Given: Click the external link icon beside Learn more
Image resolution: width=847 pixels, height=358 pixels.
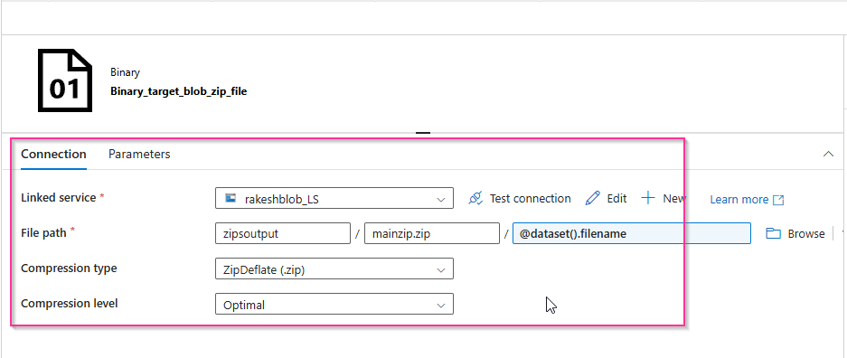Looking at the screenshot, I should (778, 200).
